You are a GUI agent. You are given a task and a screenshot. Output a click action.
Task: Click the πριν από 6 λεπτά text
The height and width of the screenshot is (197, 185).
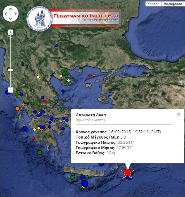point(90,120)
